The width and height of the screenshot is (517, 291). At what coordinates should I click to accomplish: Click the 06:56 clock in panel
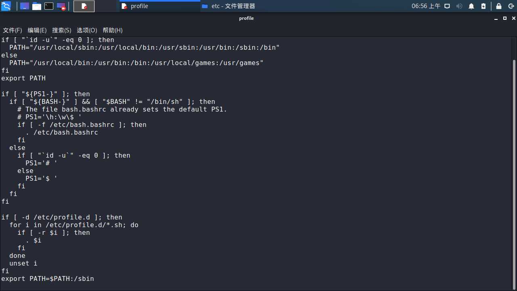(426, 6)
